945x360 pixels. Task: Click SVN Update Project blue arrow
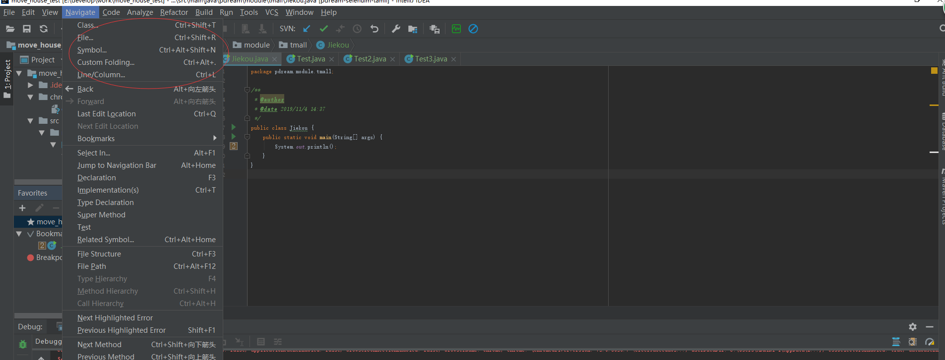[x=307, y=29]
